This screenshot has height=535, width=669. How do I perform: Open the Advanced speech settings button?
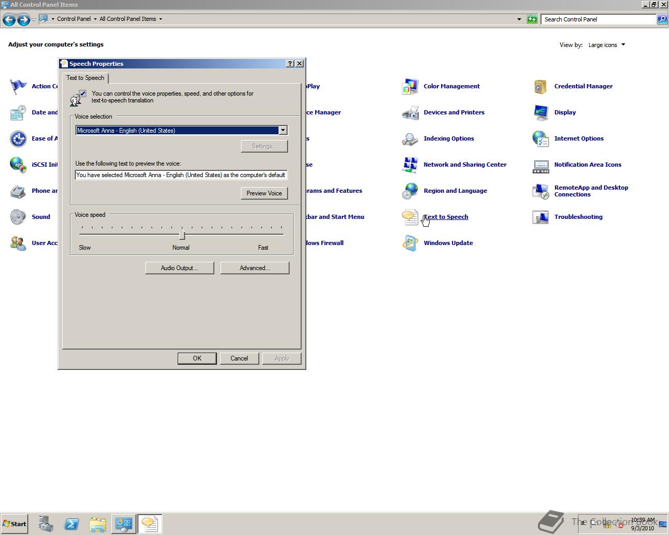tap(255, 268)
